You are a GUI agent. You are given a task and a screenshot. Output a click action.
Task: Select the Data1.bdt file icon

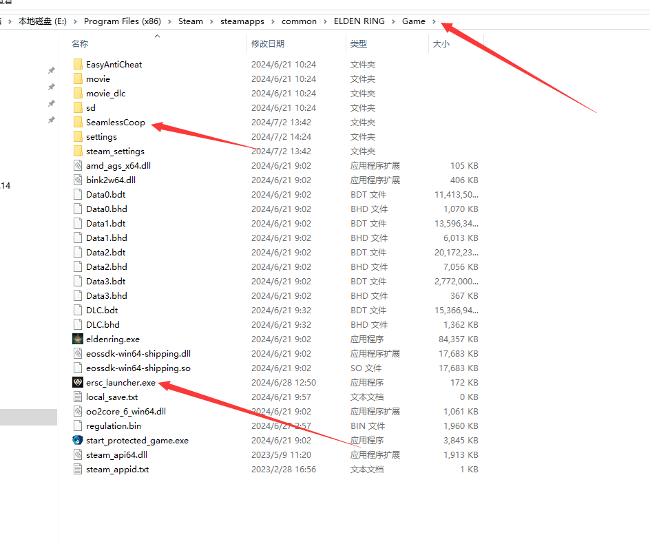pyautogui.click(x=78, y=224)
